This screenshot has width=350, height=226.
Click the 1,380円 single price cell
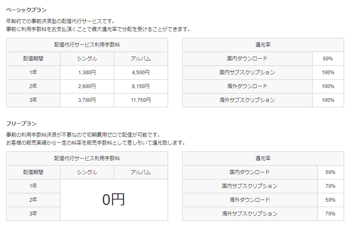[87, 73]
